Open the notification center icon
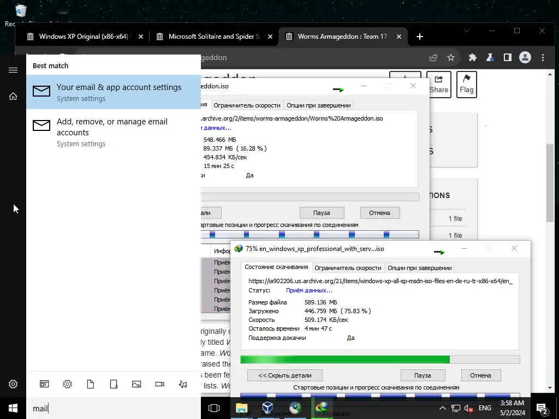 tap(542, 409)
